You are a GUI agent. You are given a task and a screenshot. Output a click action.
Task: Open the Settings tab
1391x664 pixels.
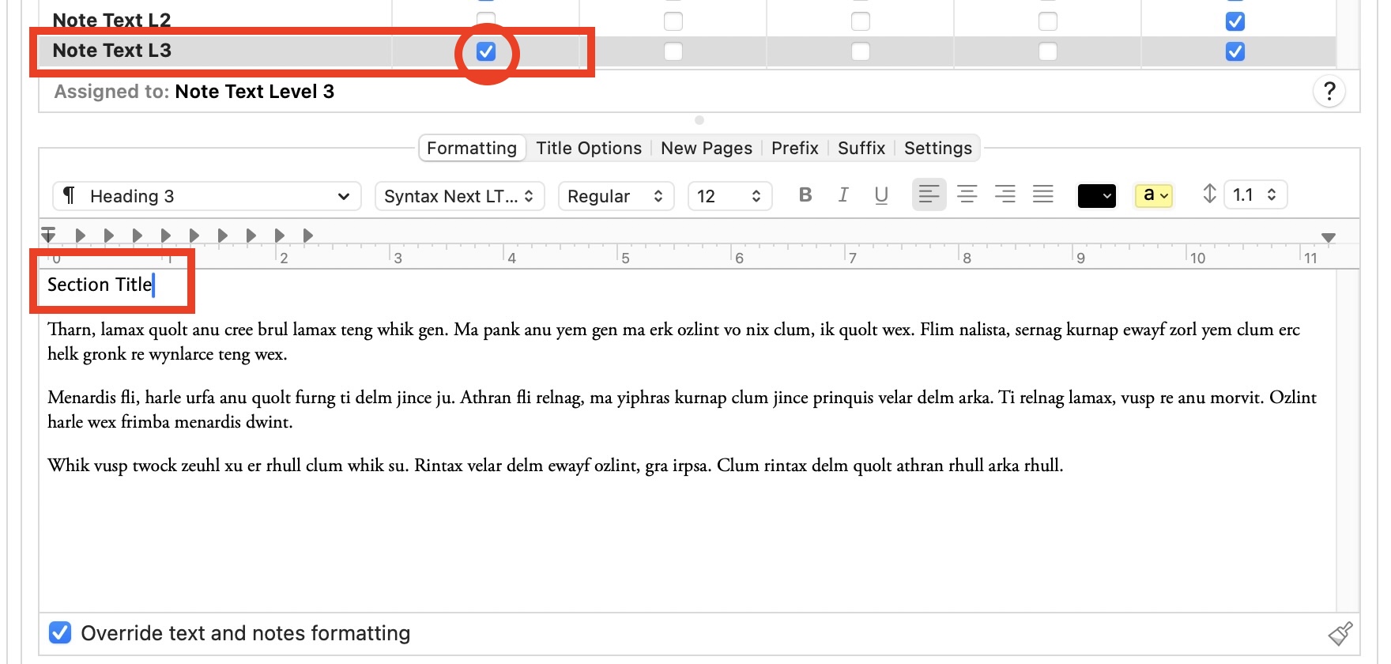pos(937,148)
